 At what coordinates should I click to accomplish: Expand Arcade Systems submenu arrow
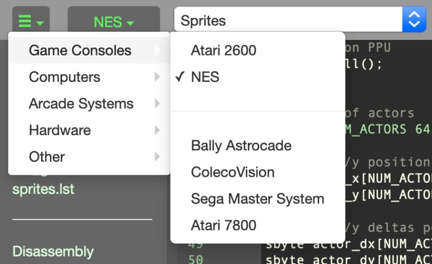pos(157,103)
